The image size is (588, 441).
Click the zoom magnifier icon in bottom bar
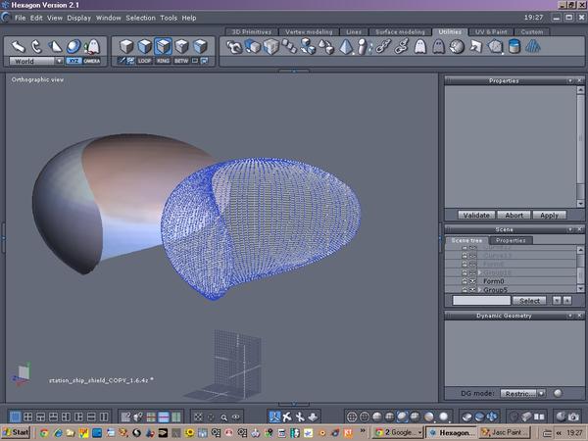(x=223, y=417)
